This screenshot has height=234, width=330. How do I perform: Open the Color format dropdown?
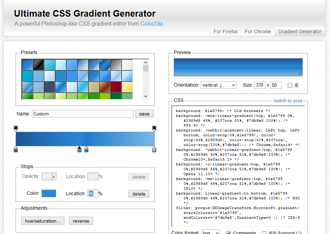(x=211, y=233)
